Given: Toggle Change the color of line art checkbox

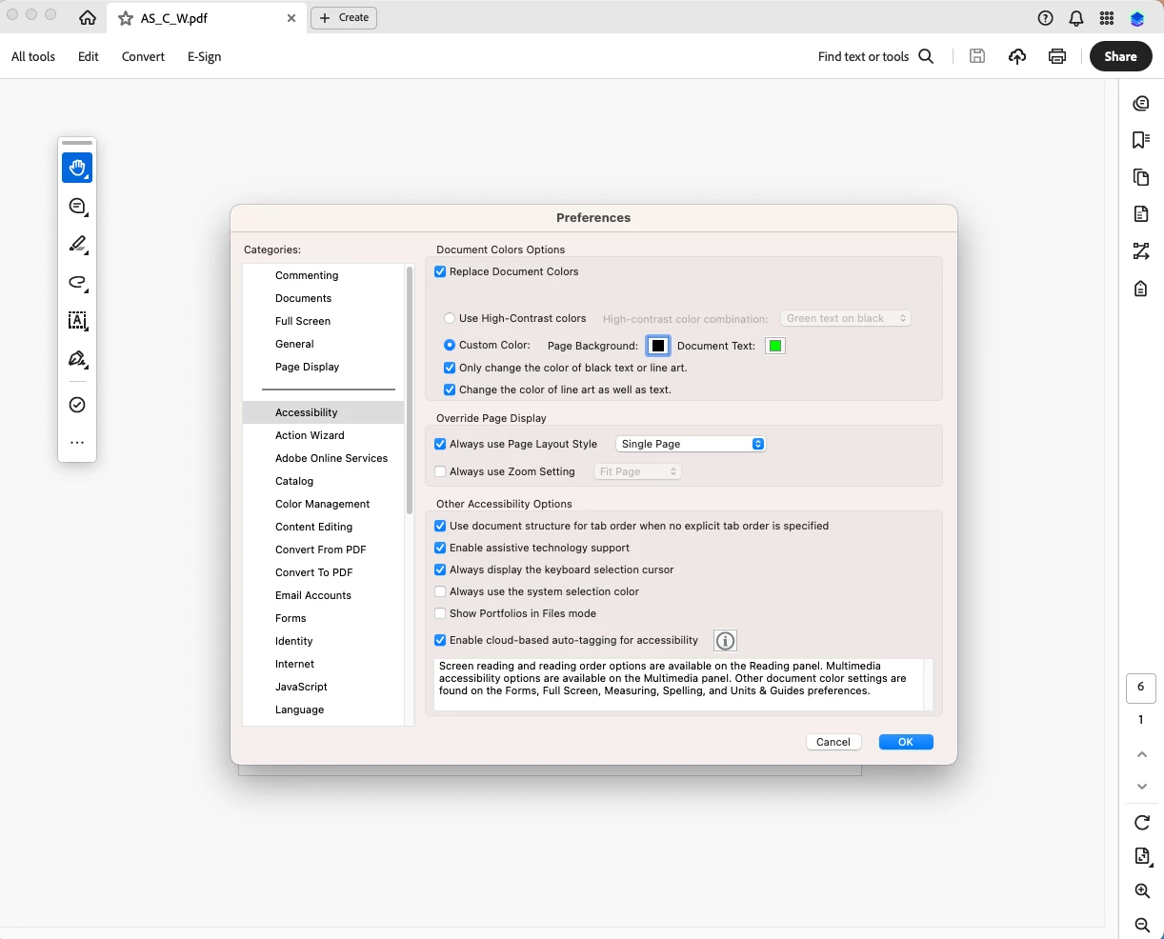Looking at the screenshot, I should (450, 390).
